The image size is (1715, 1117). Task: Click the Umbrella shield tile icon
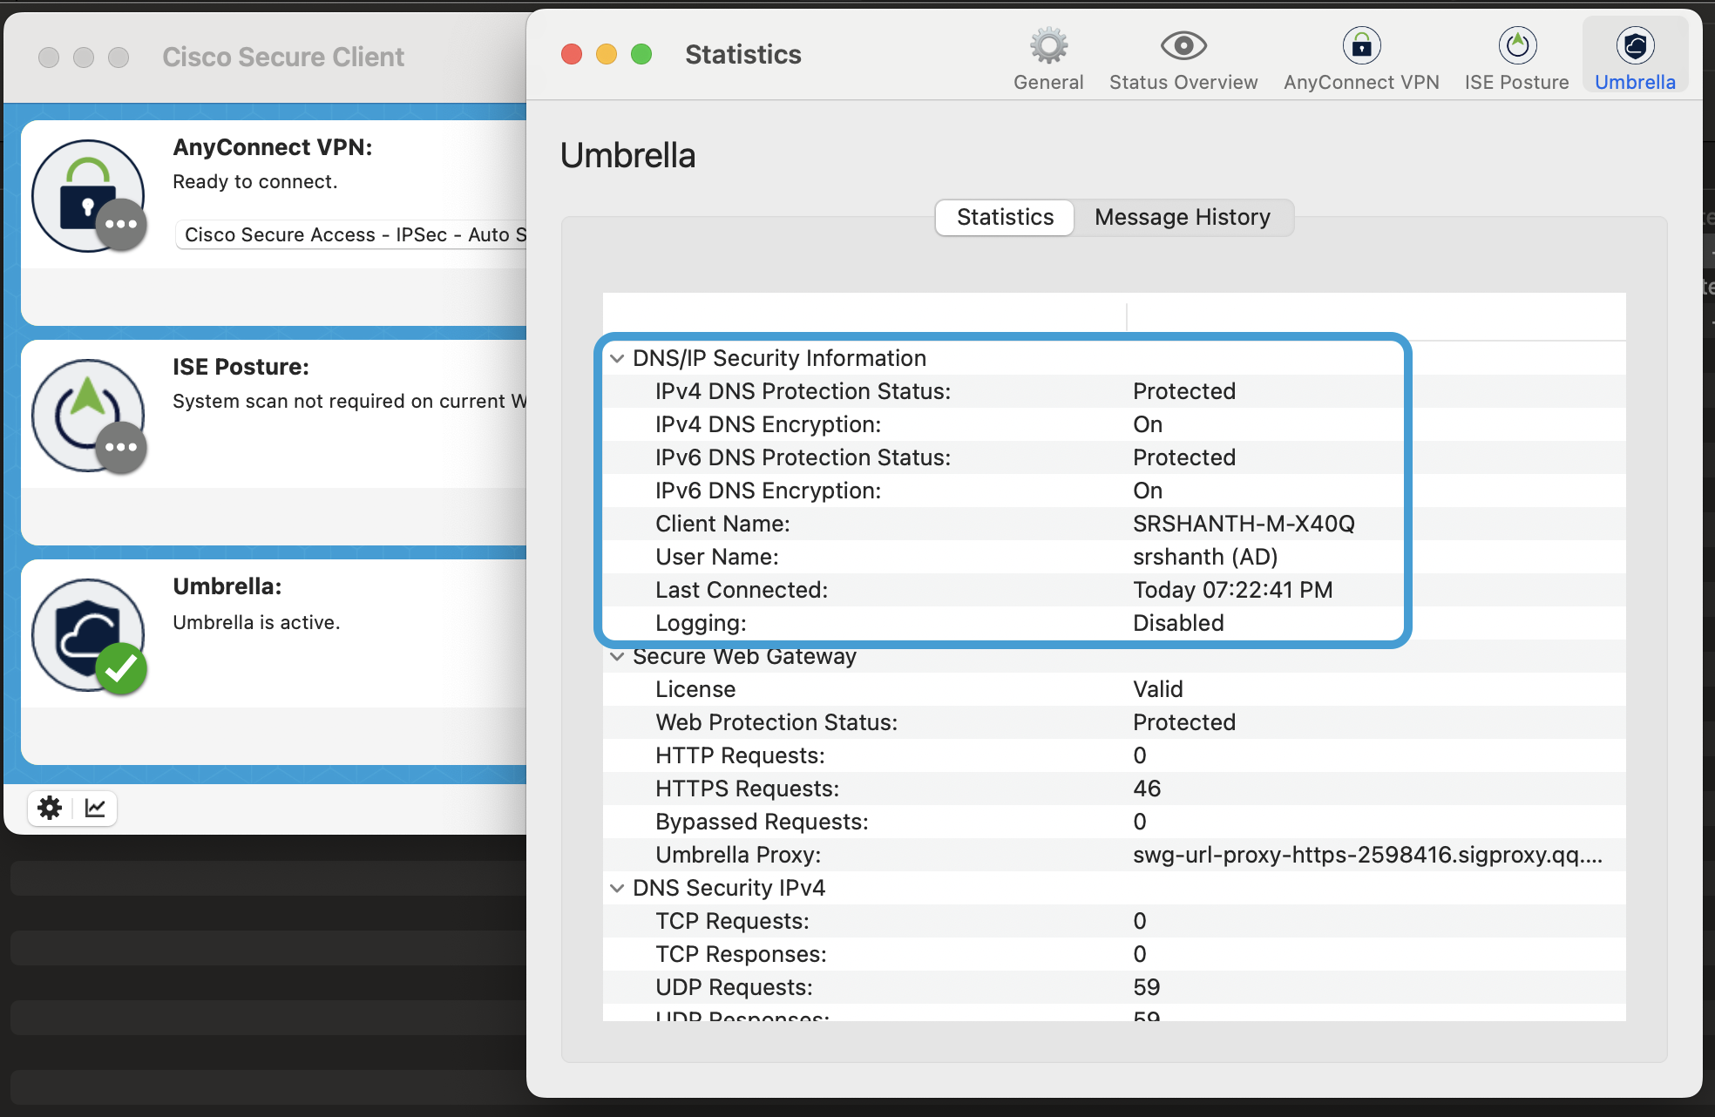pyautogui.click(x=88, y=635)
